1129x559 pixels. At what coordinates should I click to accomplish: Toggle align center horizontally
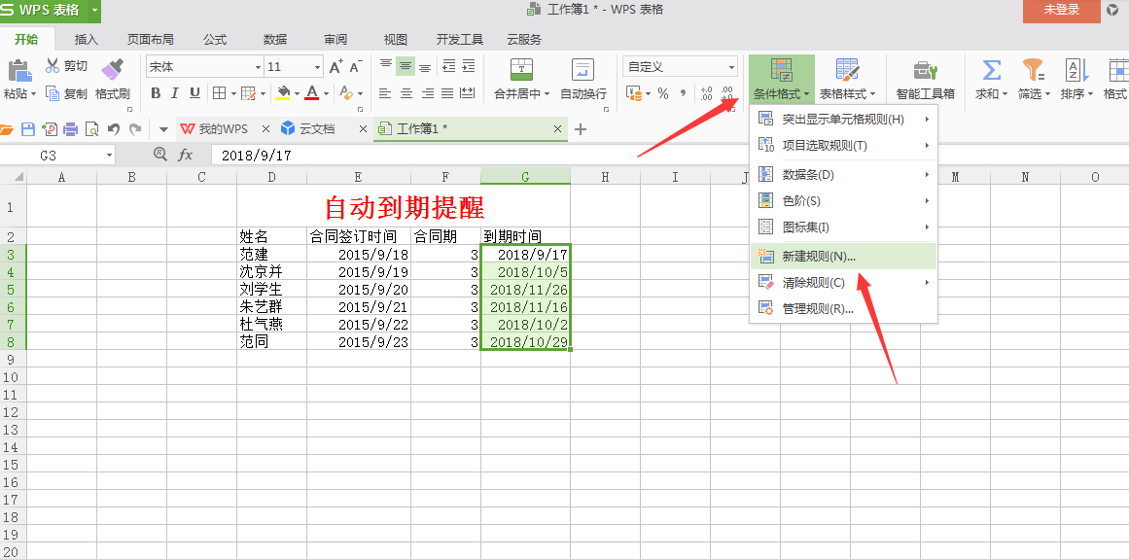(x=406, y=93)
